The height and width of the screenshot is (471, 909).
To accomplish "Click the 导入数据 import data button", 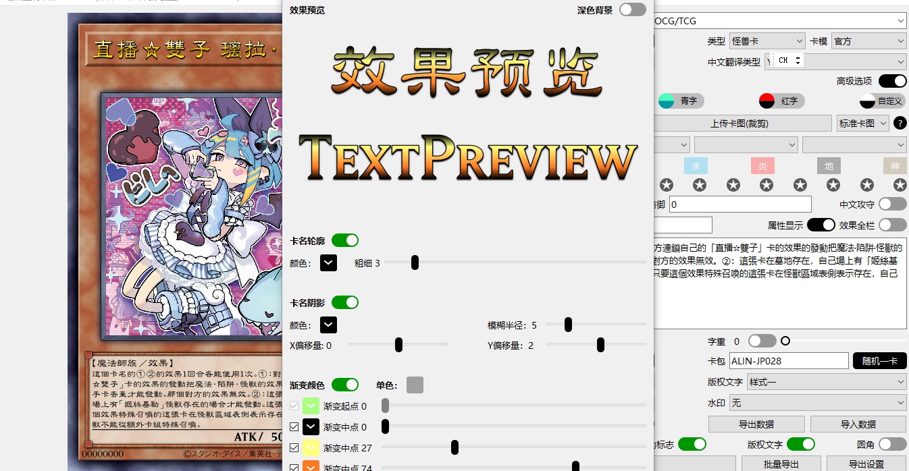I will [858, 424].
